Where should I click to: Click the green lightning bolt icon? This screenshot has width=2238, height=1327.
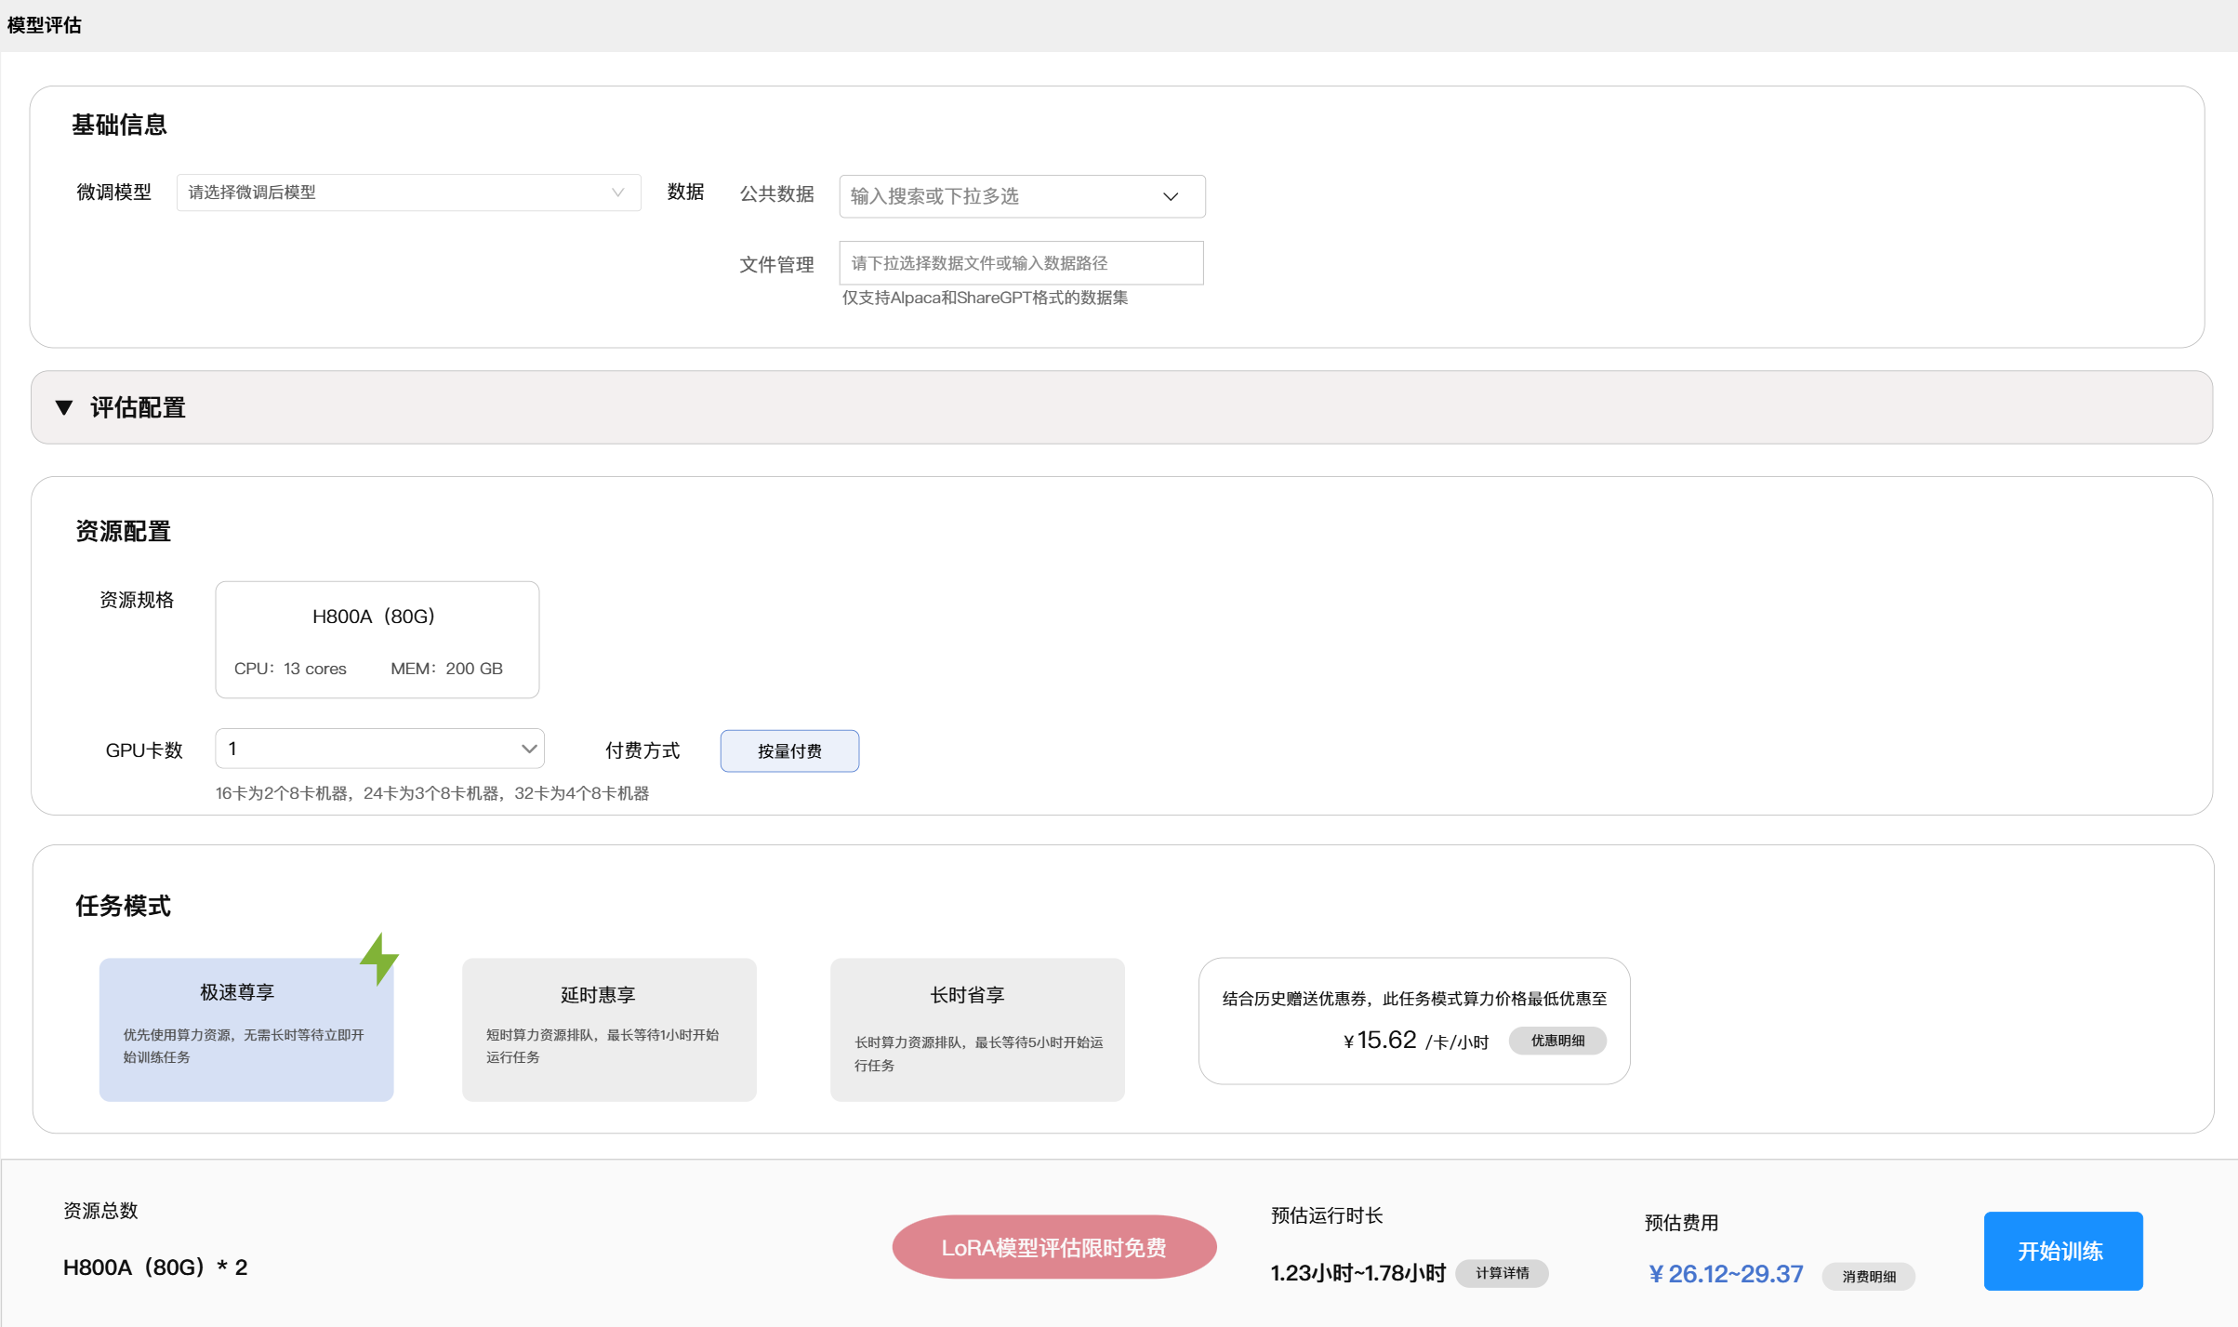pyautogui.click(x=379, y=958)
